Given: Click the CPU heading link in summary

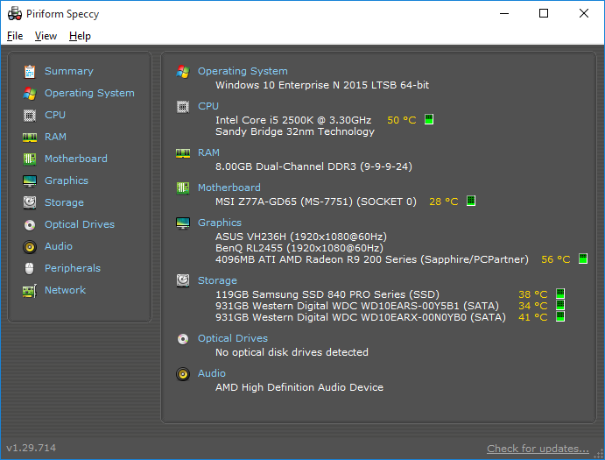Looking at the screenshot, I should tap(208, 106).
